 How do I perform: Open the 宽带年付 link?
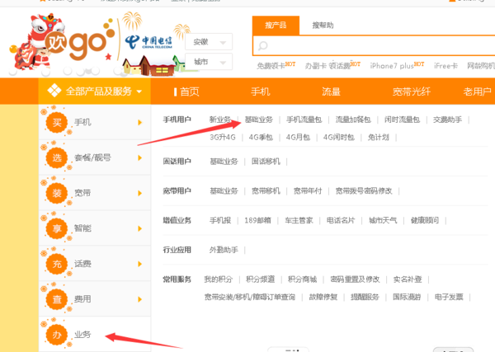click(x=308, y=190)
